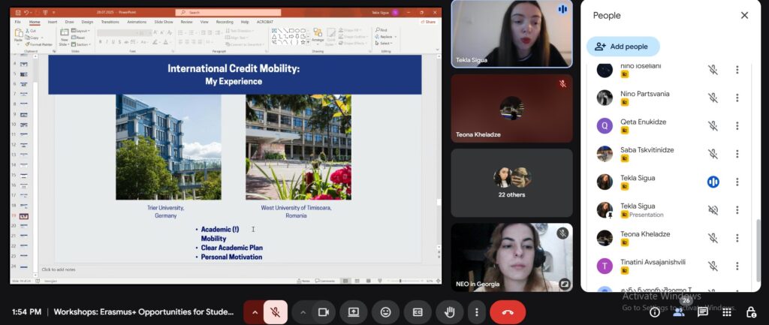Toggle closed captions on
The width and height of the screenshot is (769, 325).
418,312
